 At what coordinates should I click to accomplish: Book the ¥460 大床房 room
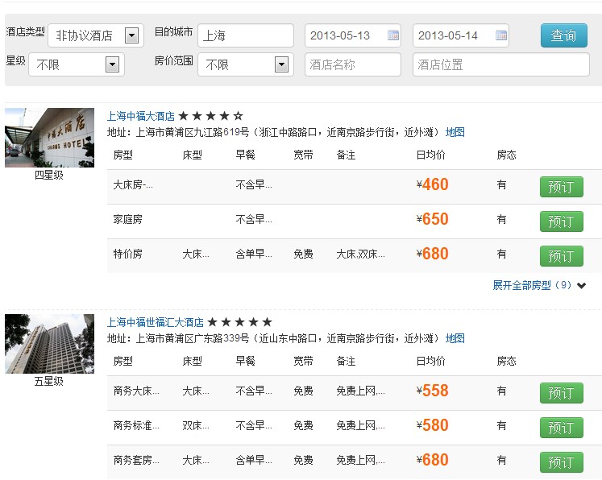coord(561,187)
